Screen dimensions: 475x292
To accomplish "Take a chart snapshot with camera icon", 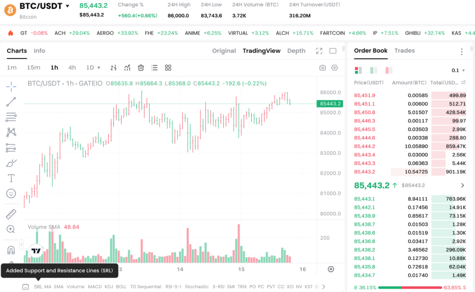I will (x=323, y=68).
